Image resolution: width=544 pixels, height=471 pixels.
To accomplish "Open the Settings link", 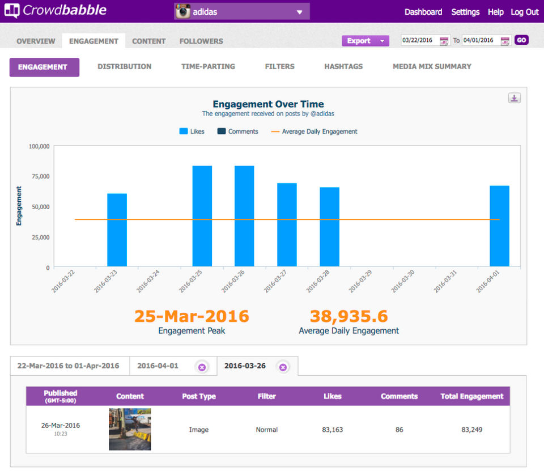I will click(x=465, y=12).
